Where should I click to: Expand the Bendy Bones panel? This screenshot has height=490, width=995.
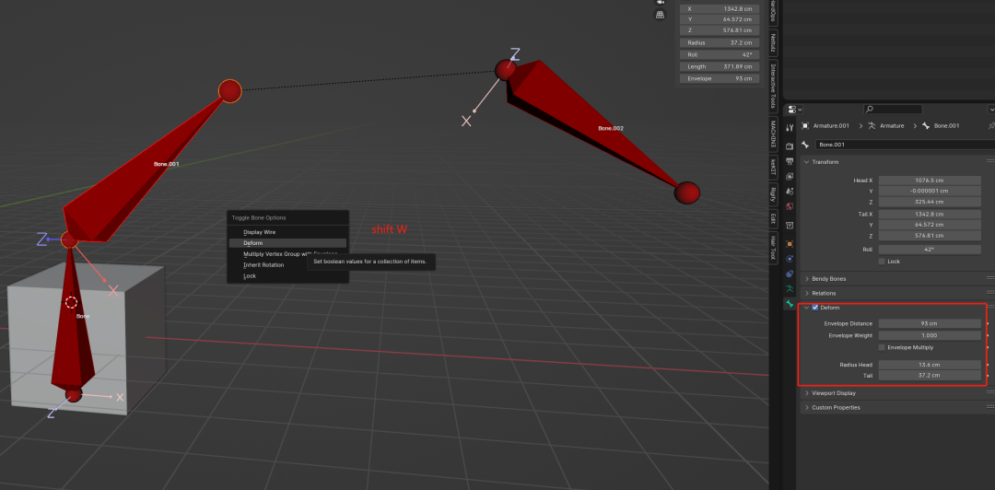[x=806, y=279]
